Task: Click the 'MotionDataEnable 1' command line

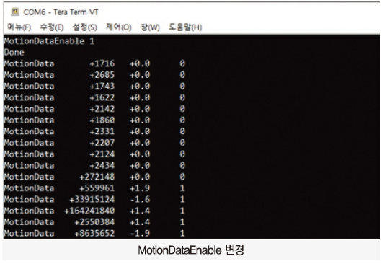Action: tap(49, 40)
